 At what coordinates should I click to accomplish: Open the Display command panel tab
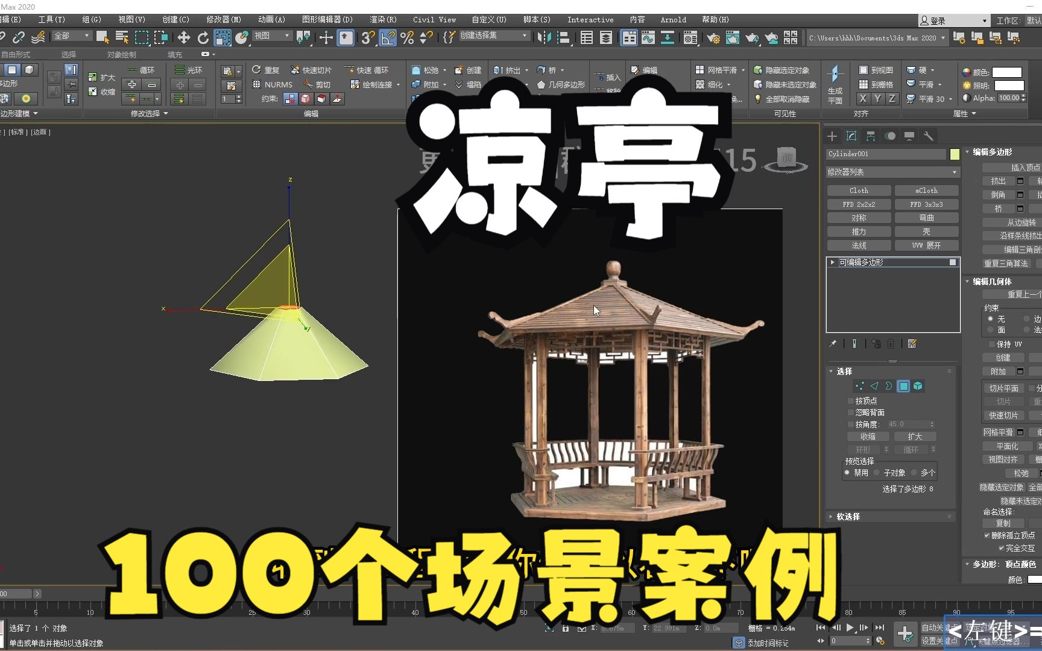(x=909, y=136)
